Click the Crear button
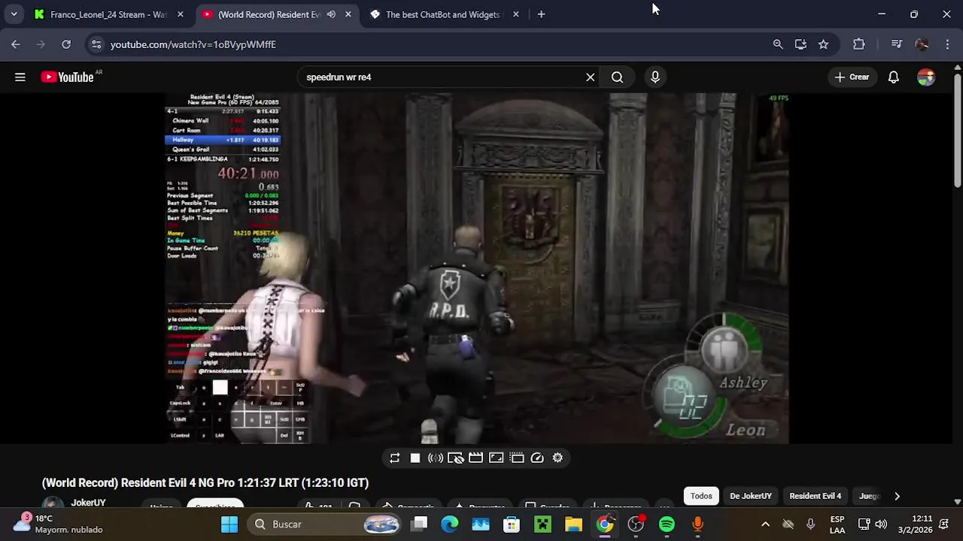963x541 pixels. [x=852, y=77]
